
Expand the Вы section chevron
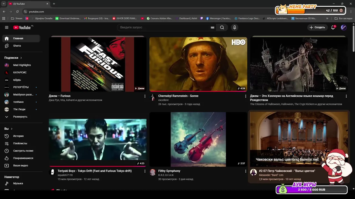coord(12,129)
